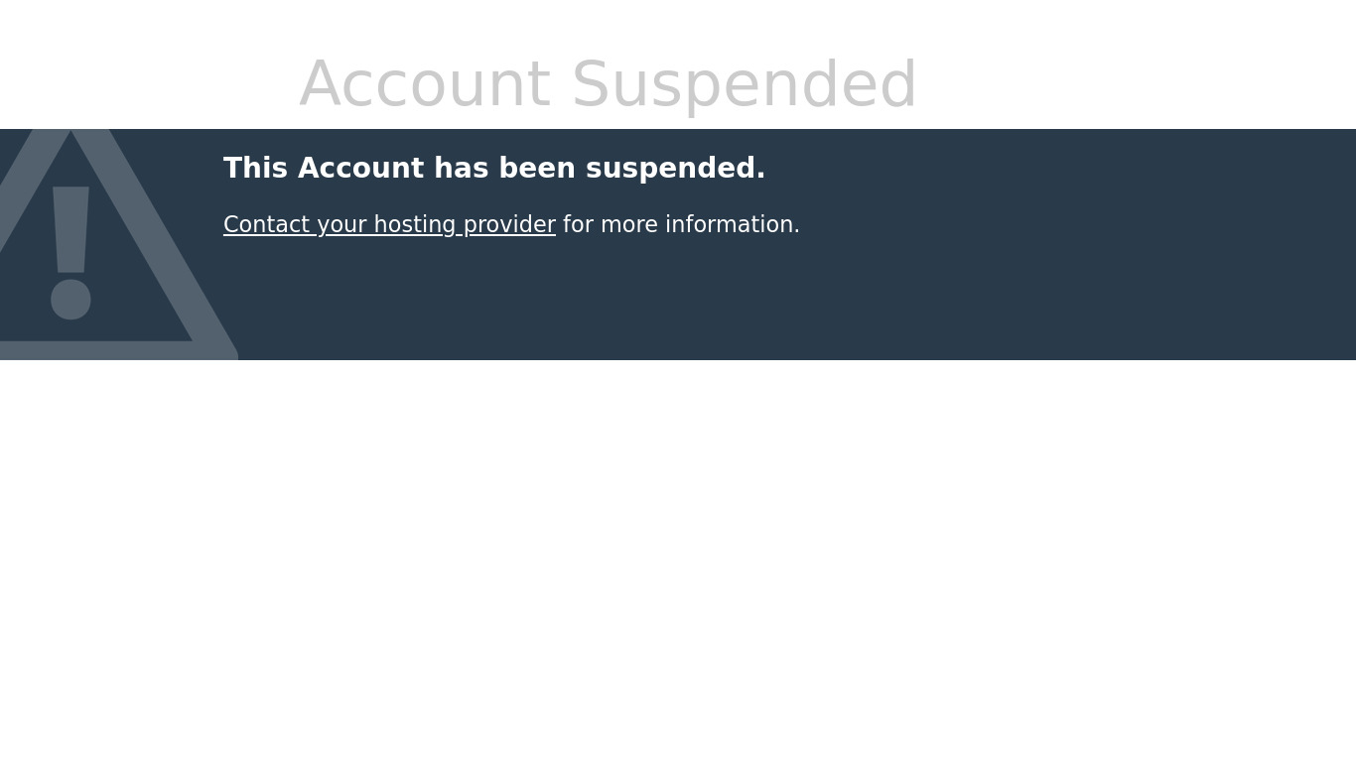Click the word "This" in the bold message
This screenshot has width=1356, height=762.
tap(255, 169)
